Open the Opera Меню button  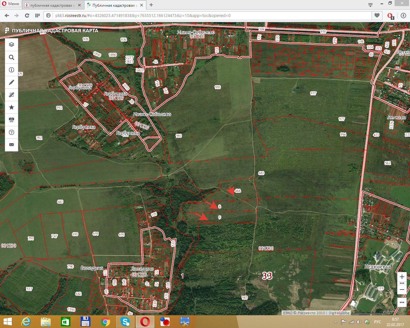tap(11, 4)
